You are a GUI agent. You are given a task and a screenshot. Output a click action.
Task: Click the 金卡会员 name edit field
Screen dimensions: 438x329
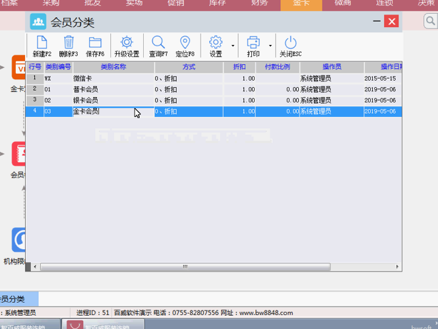pos(113,112)
